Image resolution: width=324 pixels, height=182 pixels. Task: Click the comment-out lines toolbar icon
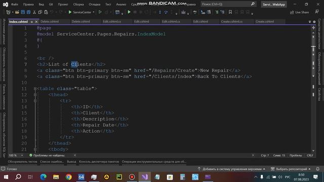(x=217, y=12)
